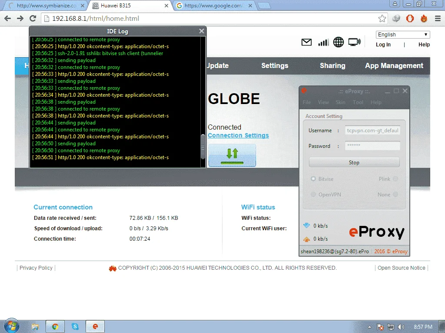Click the red shield extension icon
Screen dimensions: 445x333
410,18
